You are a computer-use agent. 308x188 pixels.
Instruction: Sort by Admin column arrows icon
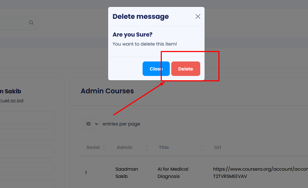(x=147, y=148)
